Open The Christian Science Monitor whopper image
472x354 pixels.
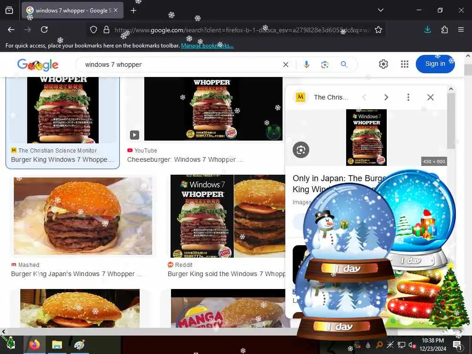(x=63, y=110)
